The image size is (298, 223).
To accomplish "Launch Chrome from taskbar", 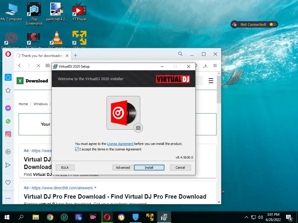I will (x=50, y=217).
